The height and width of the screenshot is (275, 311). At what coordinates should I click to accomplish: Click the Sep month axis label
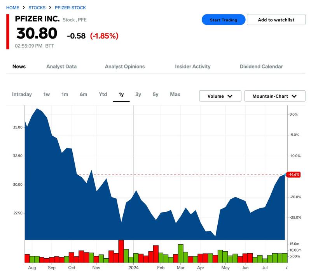click(52, 268)
